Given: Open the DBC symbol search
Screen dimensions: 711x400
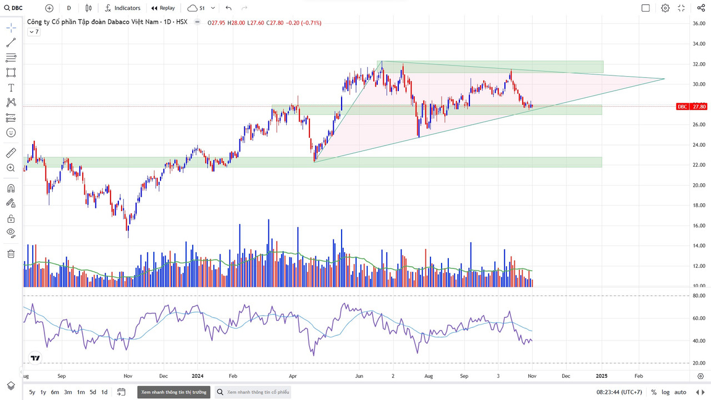Looking at the screenshot, I should (14, 8).
